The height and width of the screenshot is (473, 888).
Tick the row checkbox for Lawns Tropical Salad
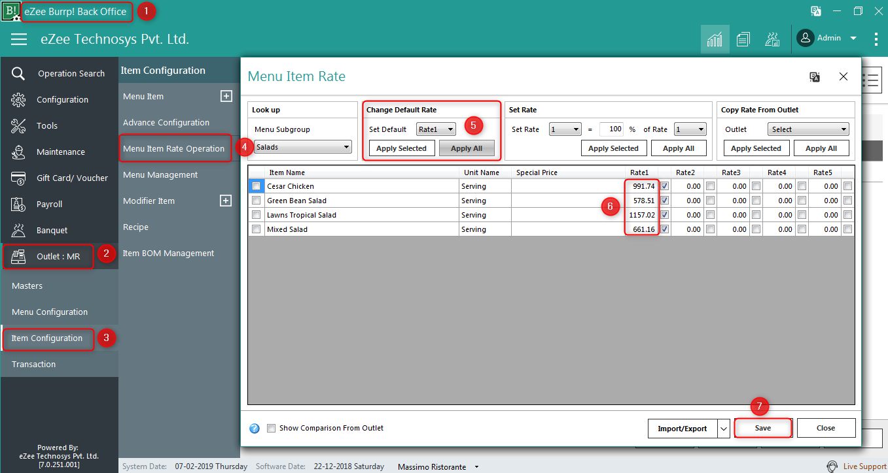click(x=257, y=215)
